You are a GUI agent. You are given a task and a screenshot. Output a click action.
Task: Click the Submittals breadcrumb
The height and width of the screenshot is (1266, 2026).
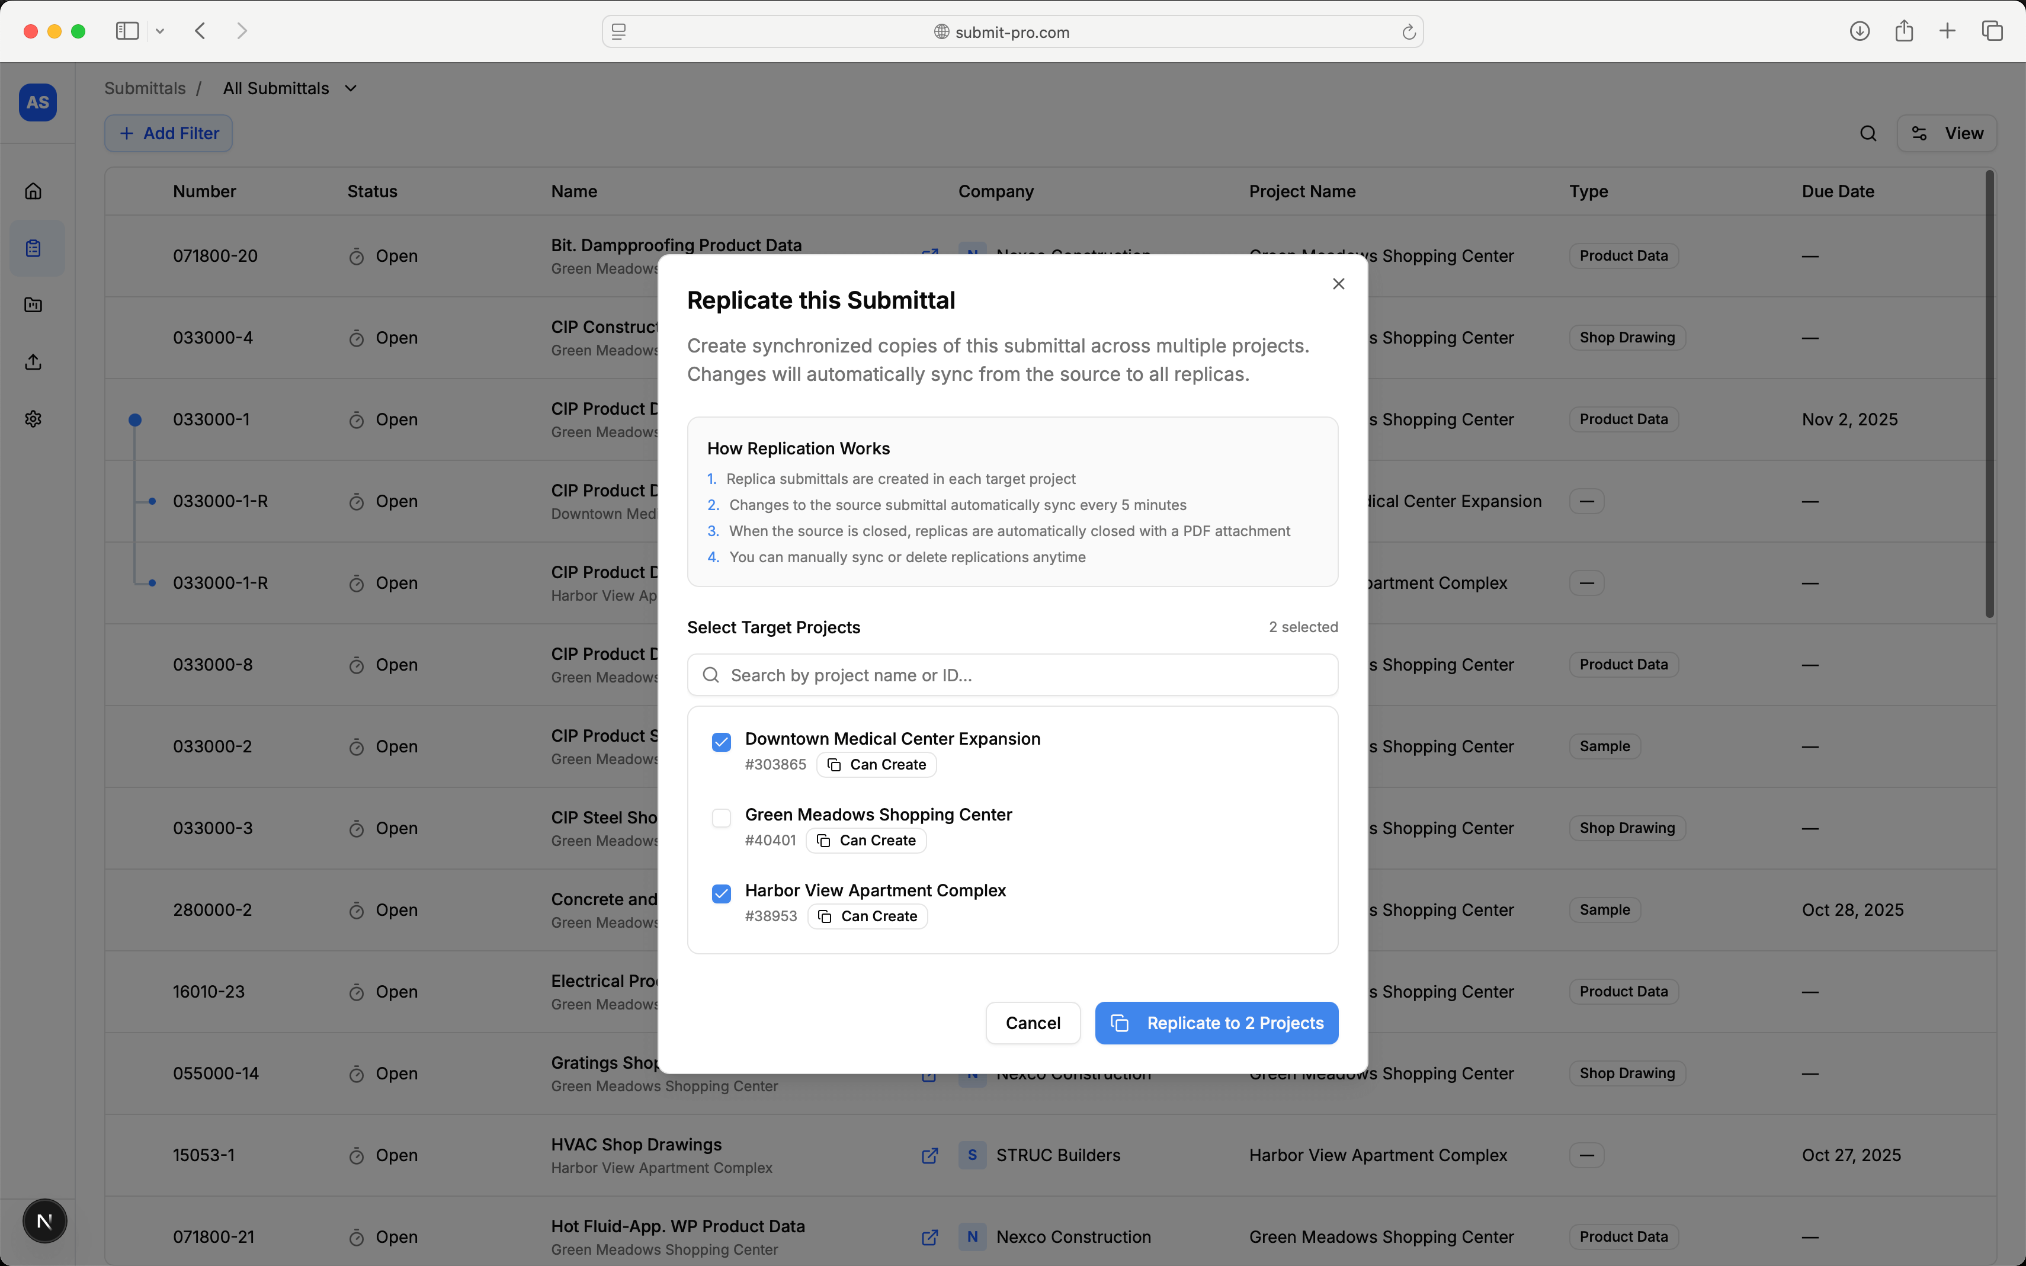coord(145,88)
